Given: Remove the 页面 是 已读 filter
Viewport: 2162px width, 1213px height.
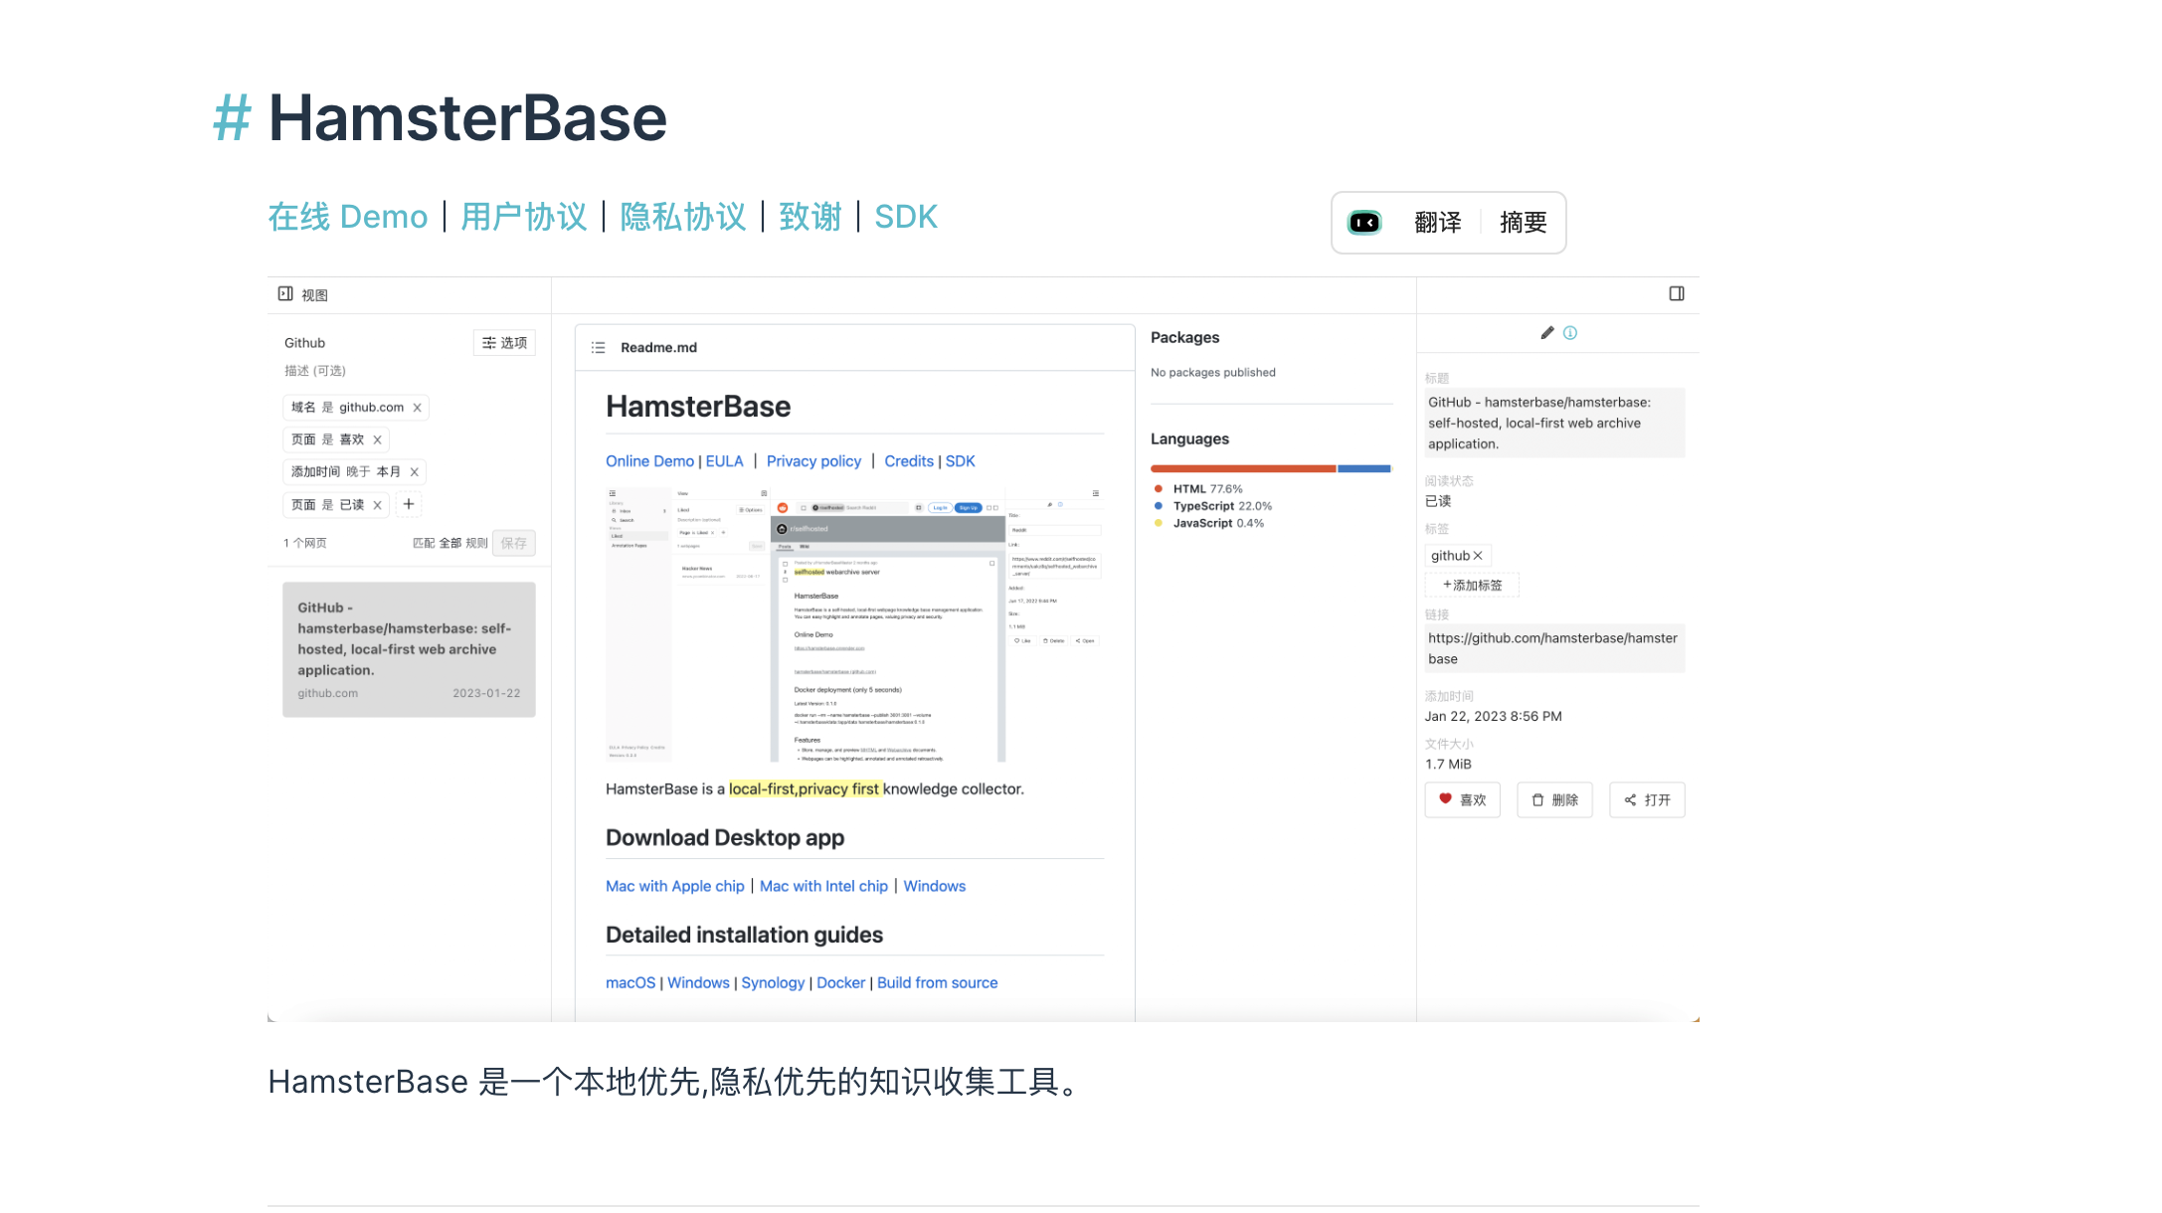Looking at the screenshot, I should pos(378,505).
